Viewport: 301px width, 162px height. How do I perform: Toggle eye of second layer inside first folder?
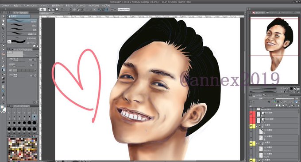[251, 138]
